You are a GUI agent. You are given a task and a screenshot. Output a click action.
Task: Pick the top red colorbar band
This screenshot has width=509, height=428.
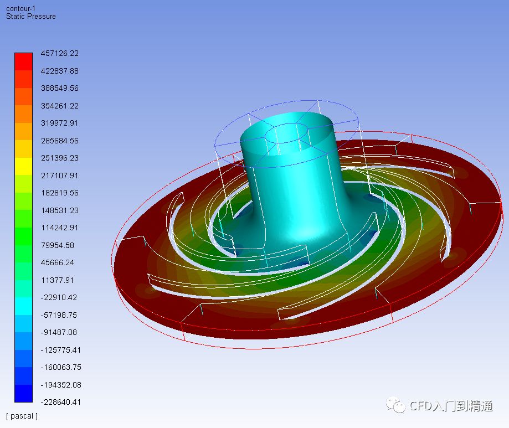[x=24, y=61]
